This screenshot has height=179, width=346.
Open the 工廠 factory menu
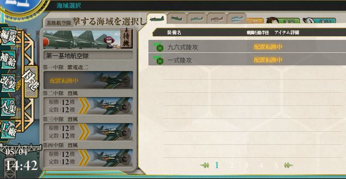click(x=8, y=130)
